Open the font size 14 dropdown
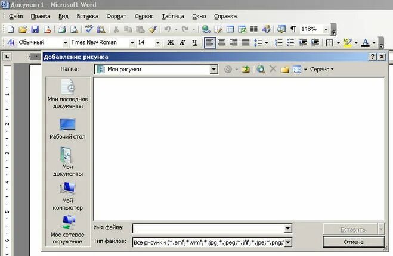The height and width of the screenshot is (256, 393). tap(157, 43)
